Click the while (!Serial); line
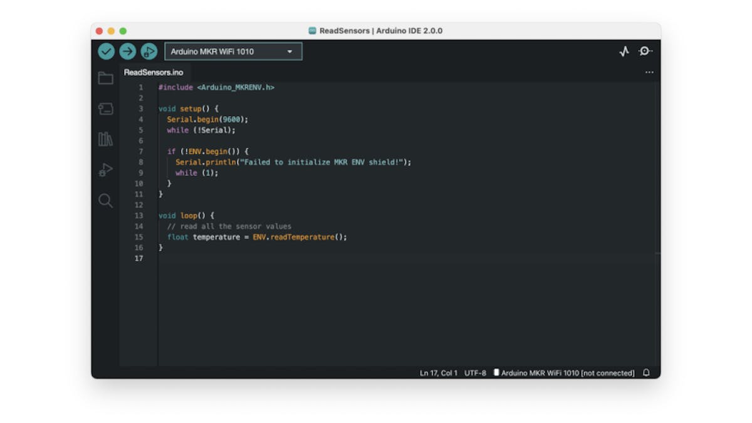Screen dimensions: 752x423 coord(201,130)
